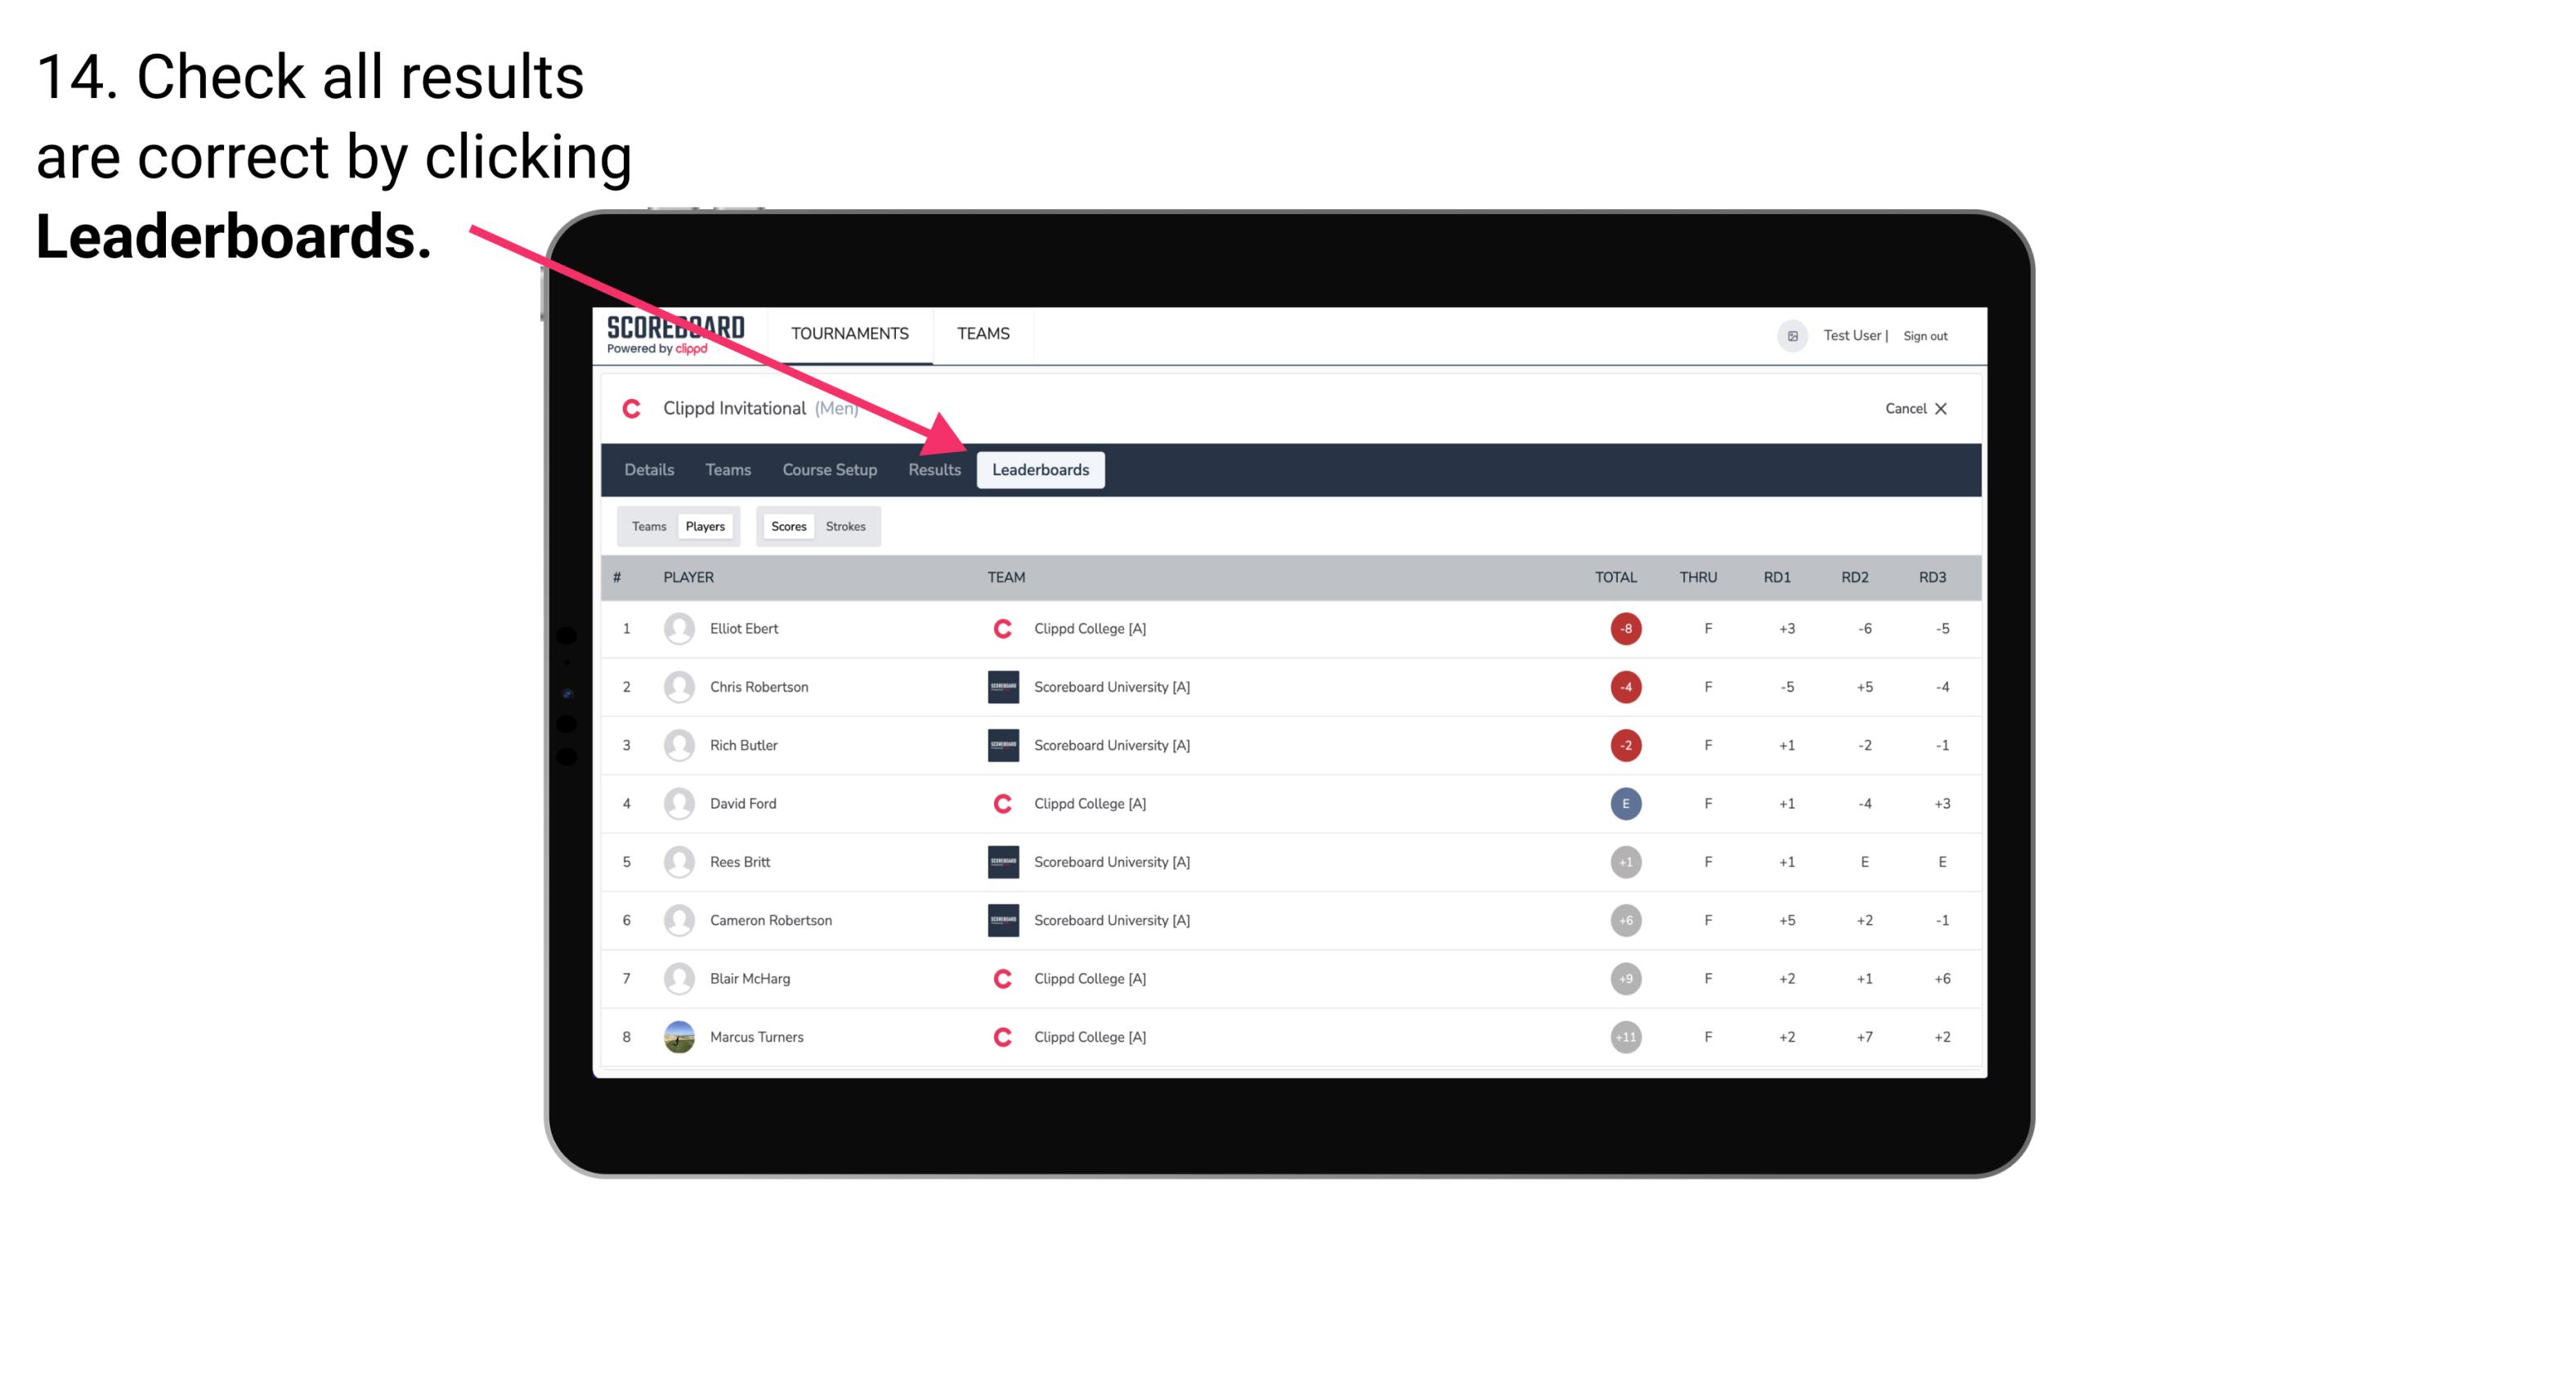Select the Teams filter button
The width and height of the screenshot is (2576, 1386).
pyautogui.click(x=647, y=526)
